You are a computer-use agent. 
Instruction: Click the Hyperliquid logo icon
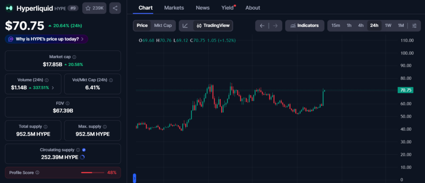pos(9,8)
